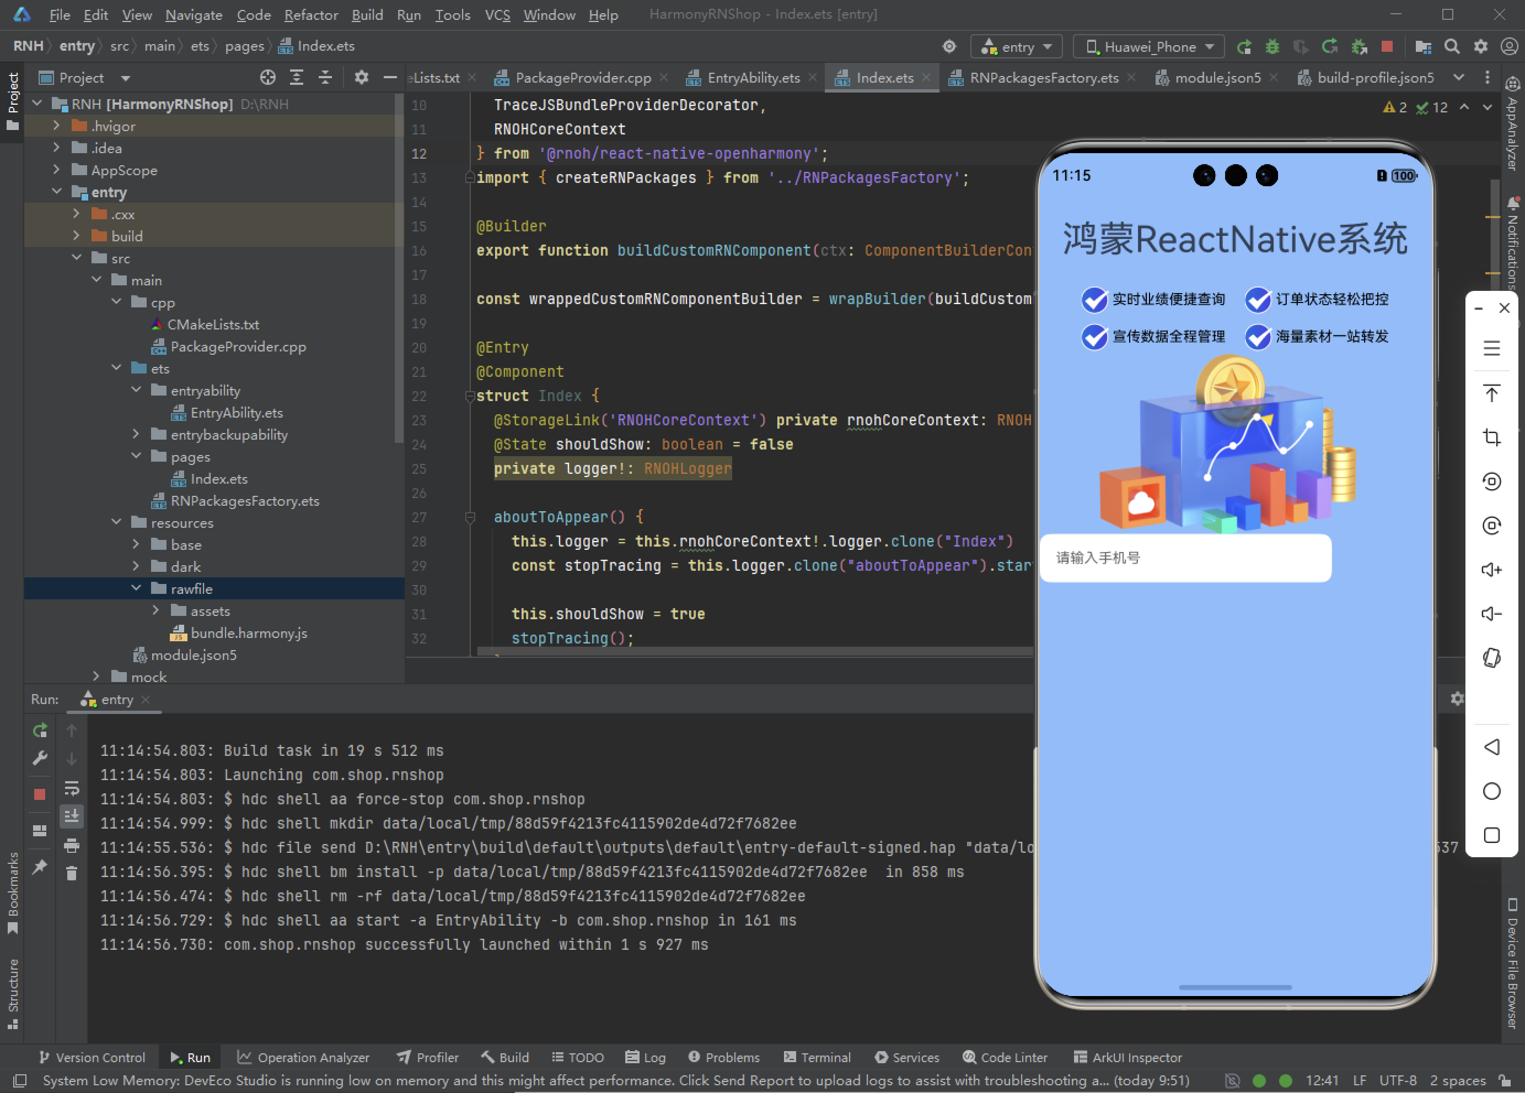Collapse all icon in Project panel
Viewport: 1525px width, 1093px height.
[325, 78]
